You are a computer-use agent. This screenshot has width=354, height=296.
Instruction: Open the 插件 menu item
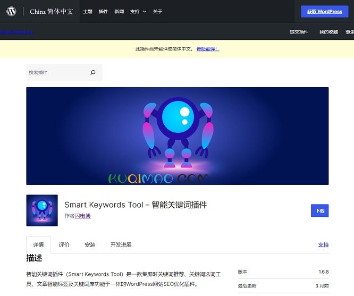click(x=104, y=12)
